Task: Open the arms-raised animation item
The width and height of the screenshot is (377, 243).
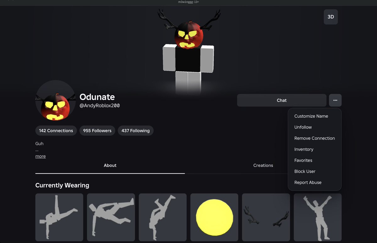Action: pos(318,217)
